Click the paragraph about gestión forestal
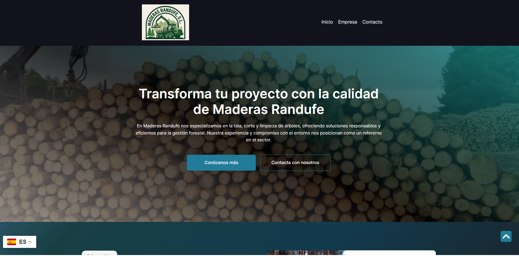 259,133
